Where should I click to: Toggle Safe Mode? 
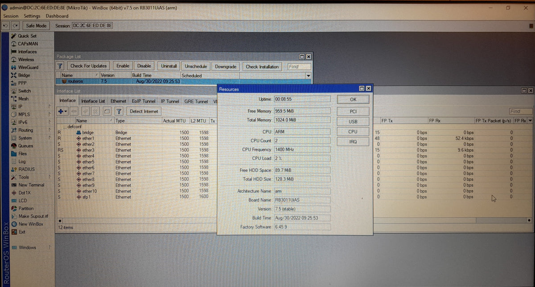tap(36, 25)
